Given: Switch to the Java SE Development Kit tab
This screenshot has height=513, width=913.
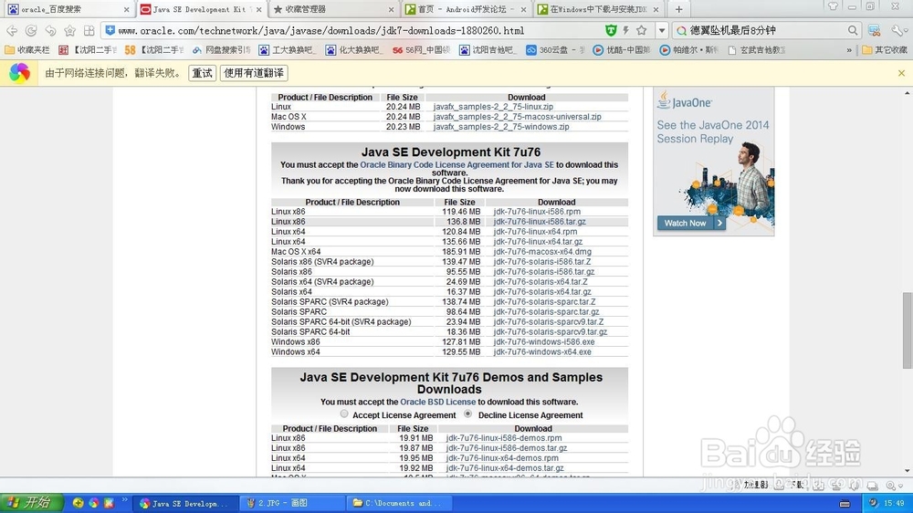Looking at the screenshot, I should [202, 9].
